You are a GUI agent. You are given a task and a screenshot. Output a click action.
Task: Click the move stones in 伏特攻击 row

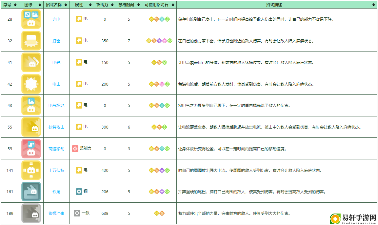[x=159, y=127]
